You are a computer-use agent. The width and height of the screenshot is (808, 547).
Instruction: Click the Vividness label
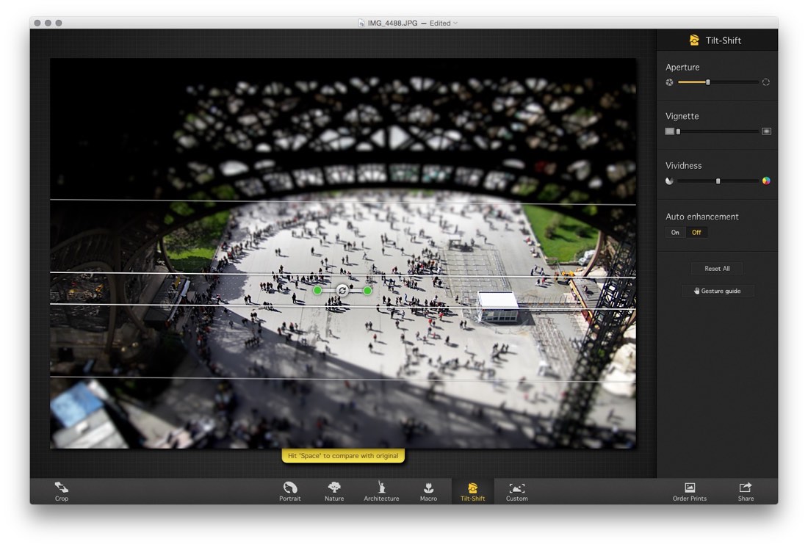[683, 165]
